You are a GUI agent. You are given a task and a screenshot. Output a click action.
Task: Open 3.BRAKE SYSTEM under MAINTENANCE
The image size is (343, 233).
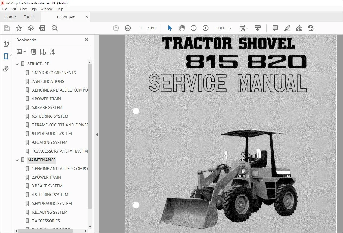pyautogui.click(x=47, y=186)
